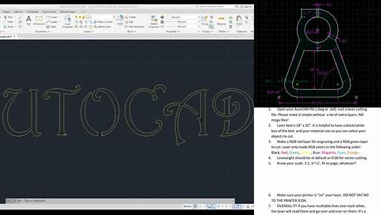Open Layer Properties manager
The height and width of the screenshot is (215, 381).
point(67,21)
